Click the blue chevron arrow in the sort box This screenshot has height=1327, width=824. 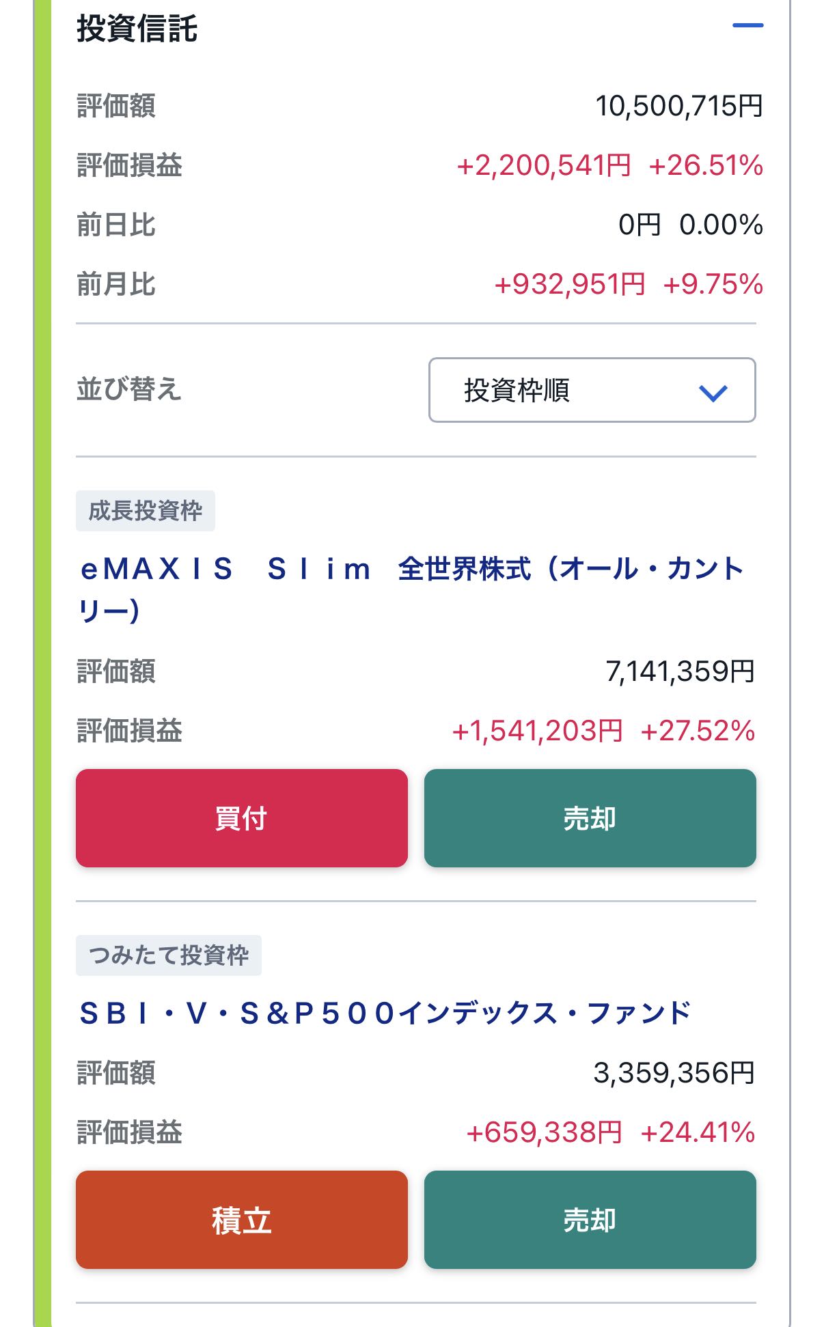pos(713,393)
